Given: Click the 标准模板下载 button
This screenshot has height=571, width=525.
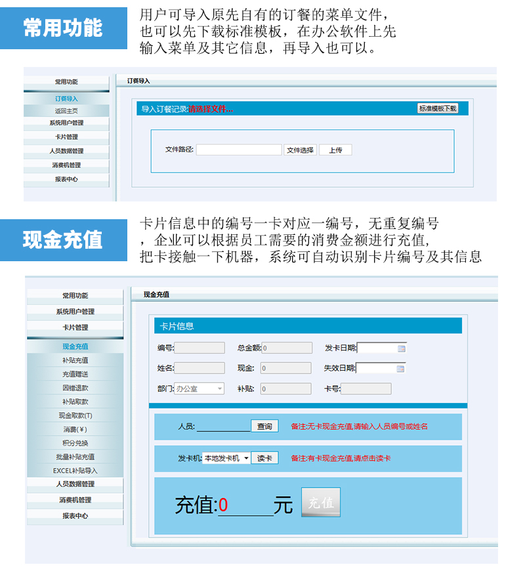Looking at the screenshot, I should click(438, 108).
